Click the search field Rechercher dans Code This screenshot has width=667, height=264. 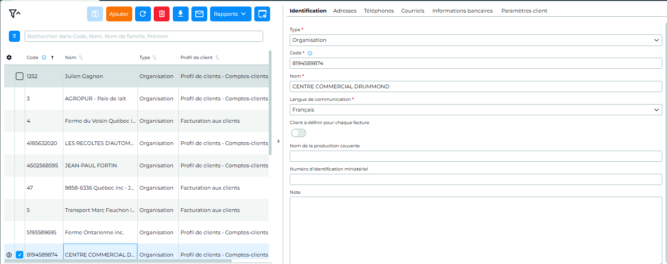point(144,36)
